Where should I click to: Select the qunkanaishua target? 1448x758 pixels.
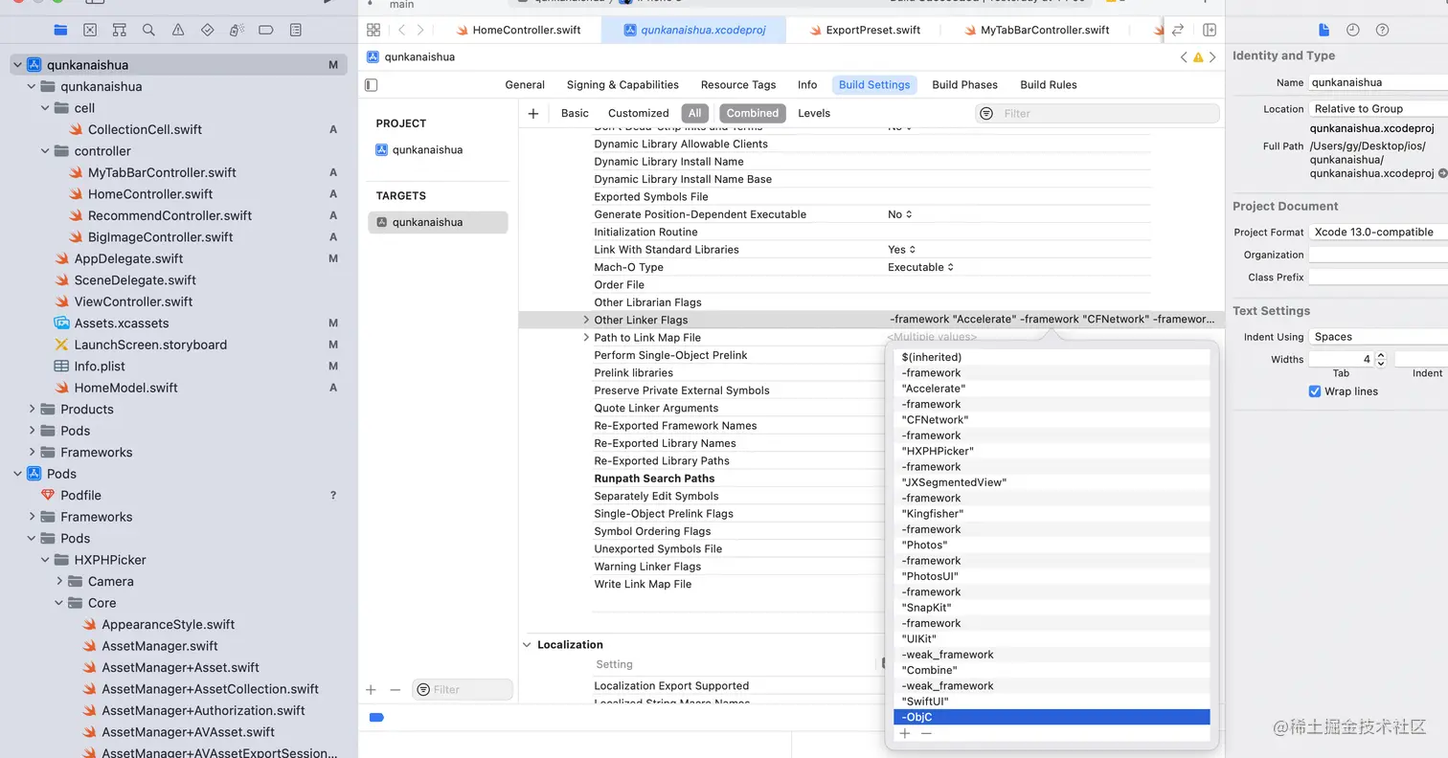438,222
